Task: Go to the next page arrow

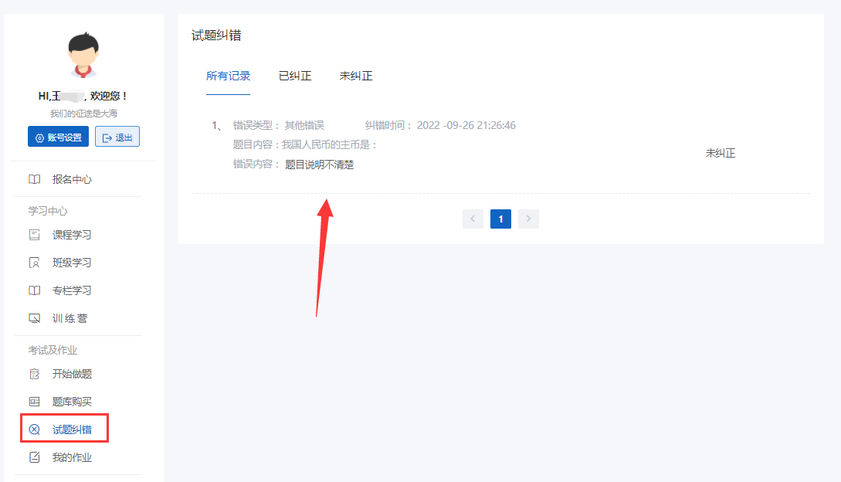Action: [528, 219]
